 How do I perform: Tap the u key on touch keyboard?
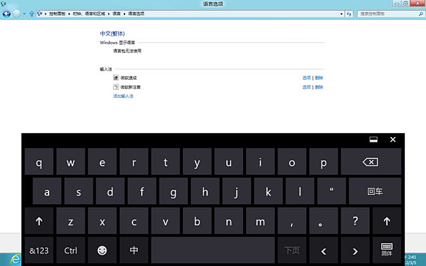click(229, 162)
